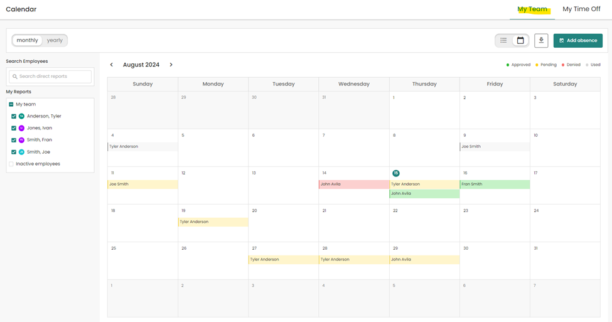The image size is (612, 322).
Task: Go to previous month arrow
Action: [x=112, y=65]
